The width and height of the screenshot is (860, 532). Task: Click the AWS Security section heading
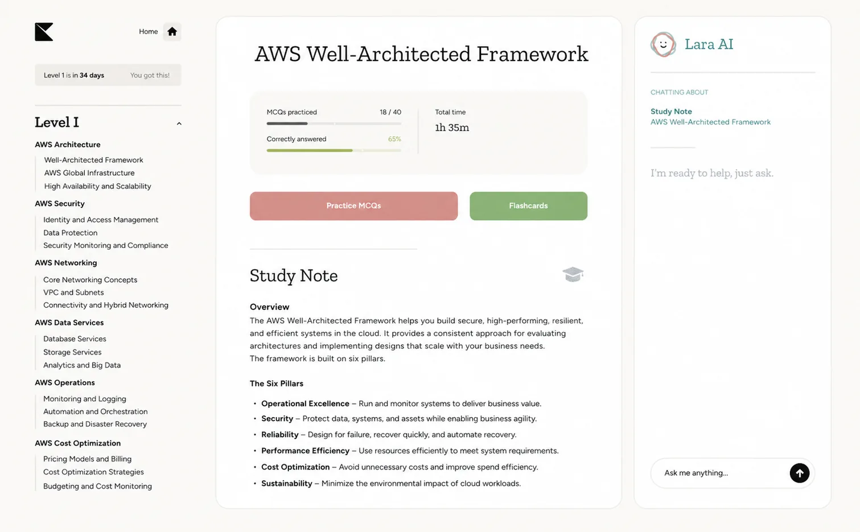tap(60, 203)
